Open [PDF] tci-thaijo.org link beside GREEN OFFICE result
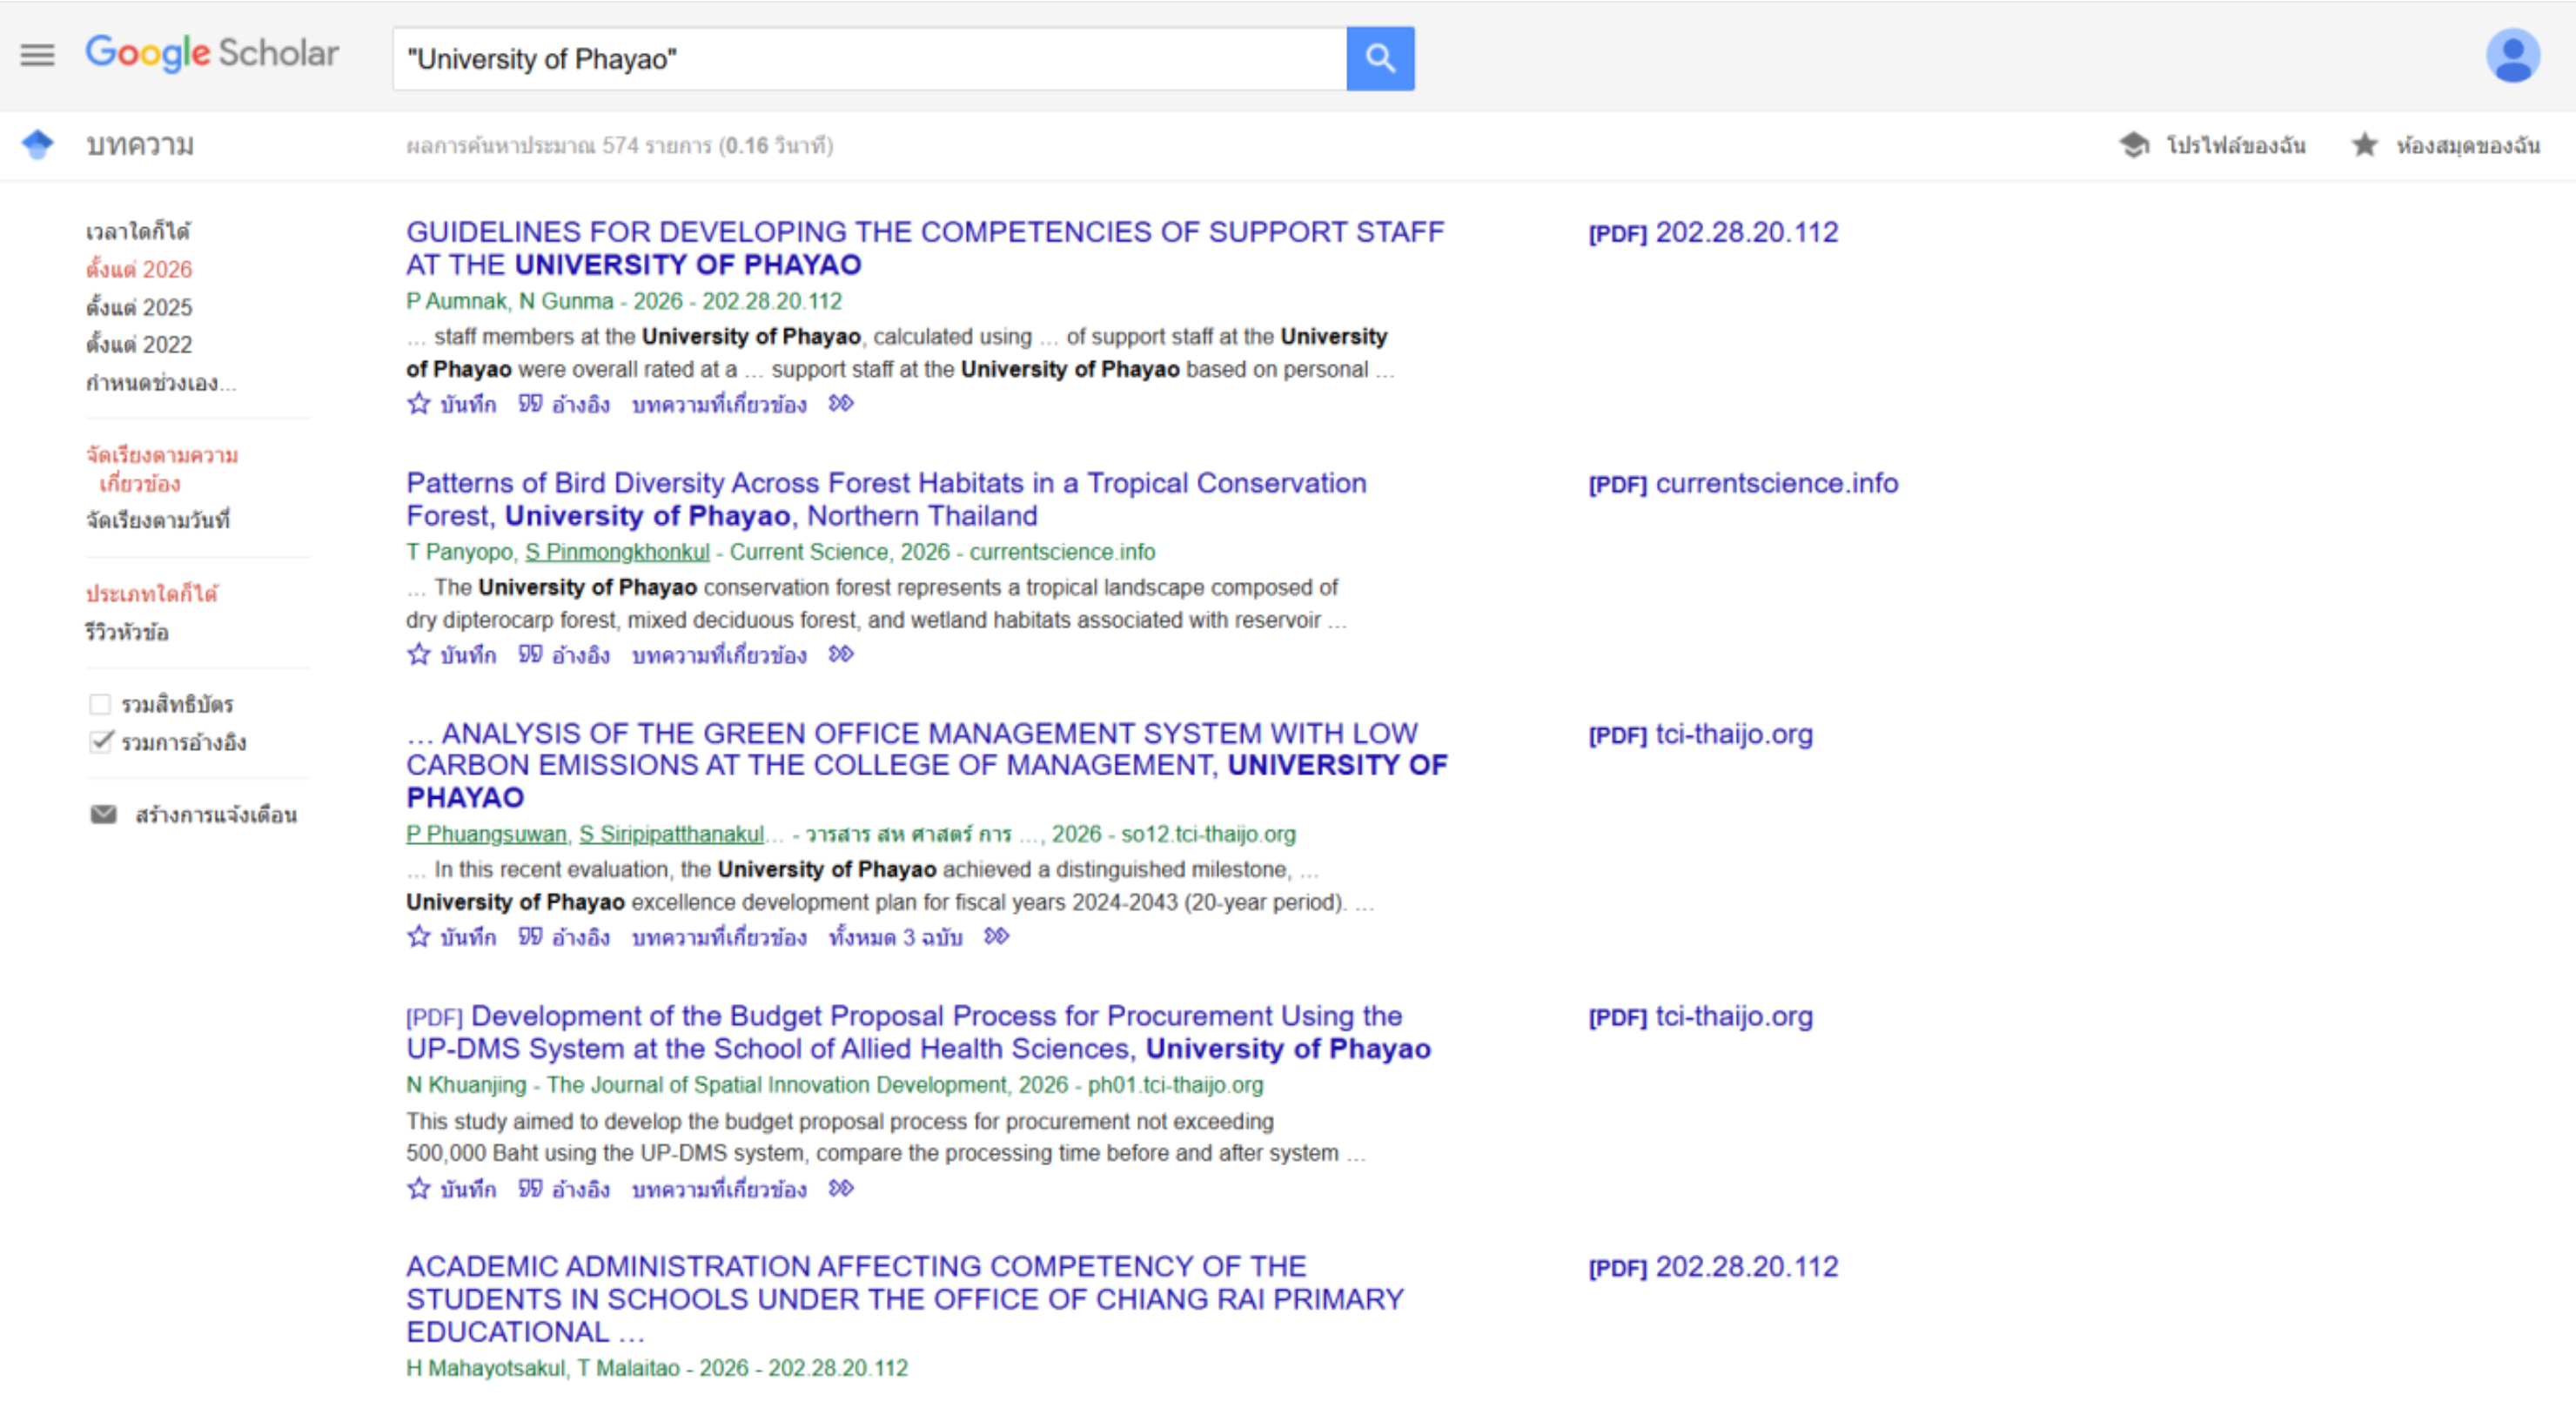 [x=1700, y=734]
